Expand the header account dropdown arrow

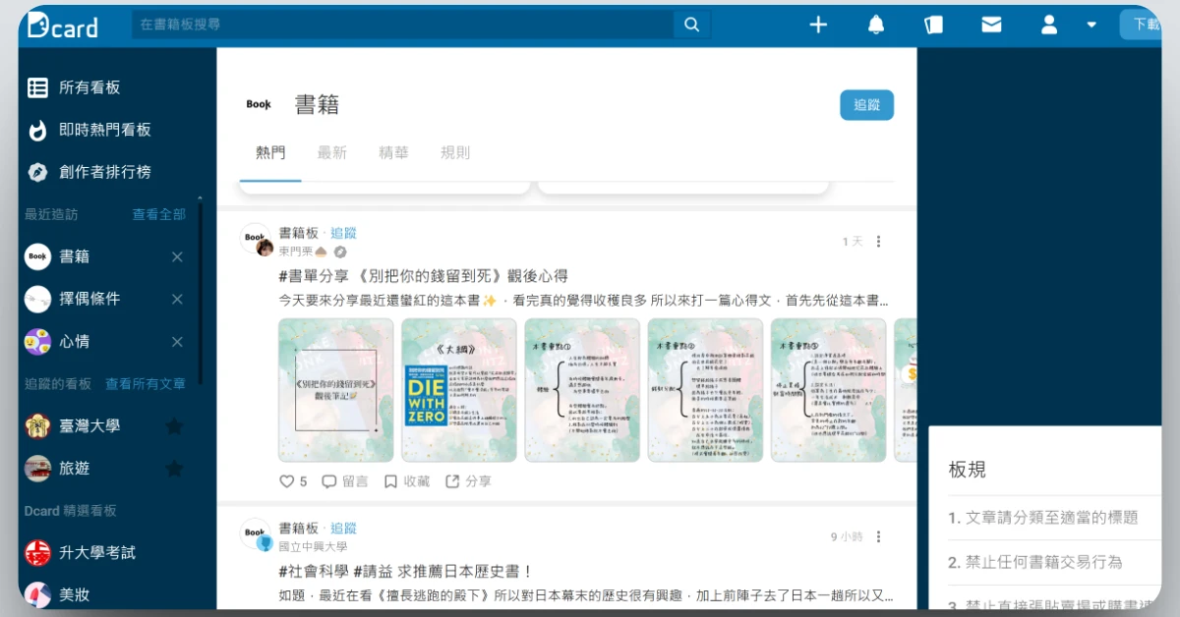point(1091,25)
